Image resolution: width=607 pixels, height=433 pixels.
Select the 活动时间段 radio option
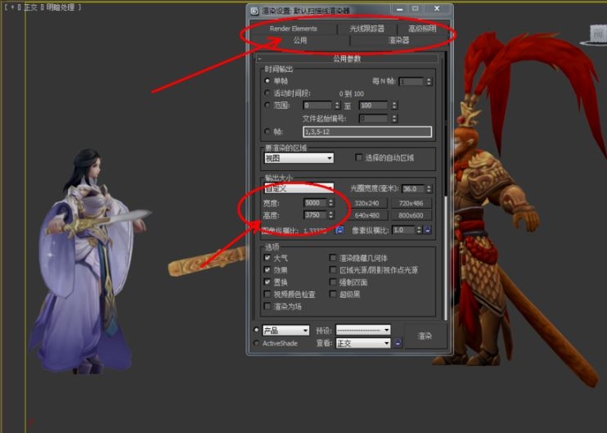click(268, 93)
